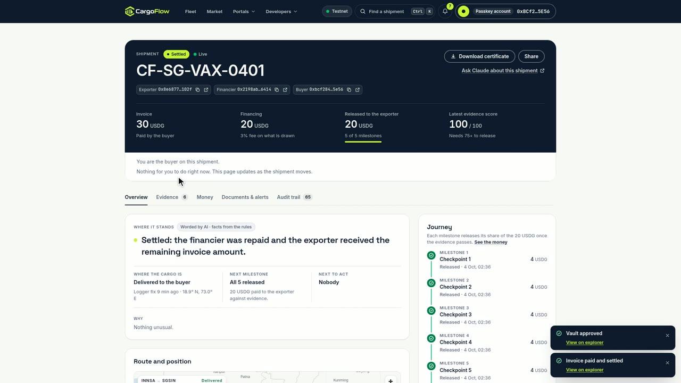Screen dimensions: 681x383
Task: Switch to the Money tab
Action: click(205, 197)
